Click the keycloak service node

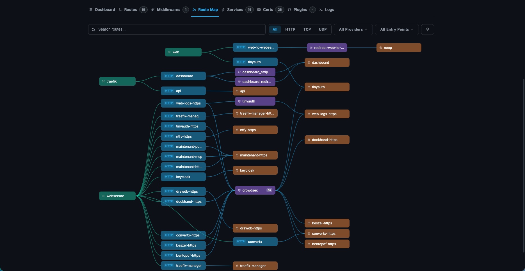pyautogui.click(x=255, y=170)
